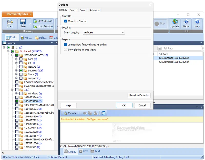Open the Deleted view tab

coord(41,38)
